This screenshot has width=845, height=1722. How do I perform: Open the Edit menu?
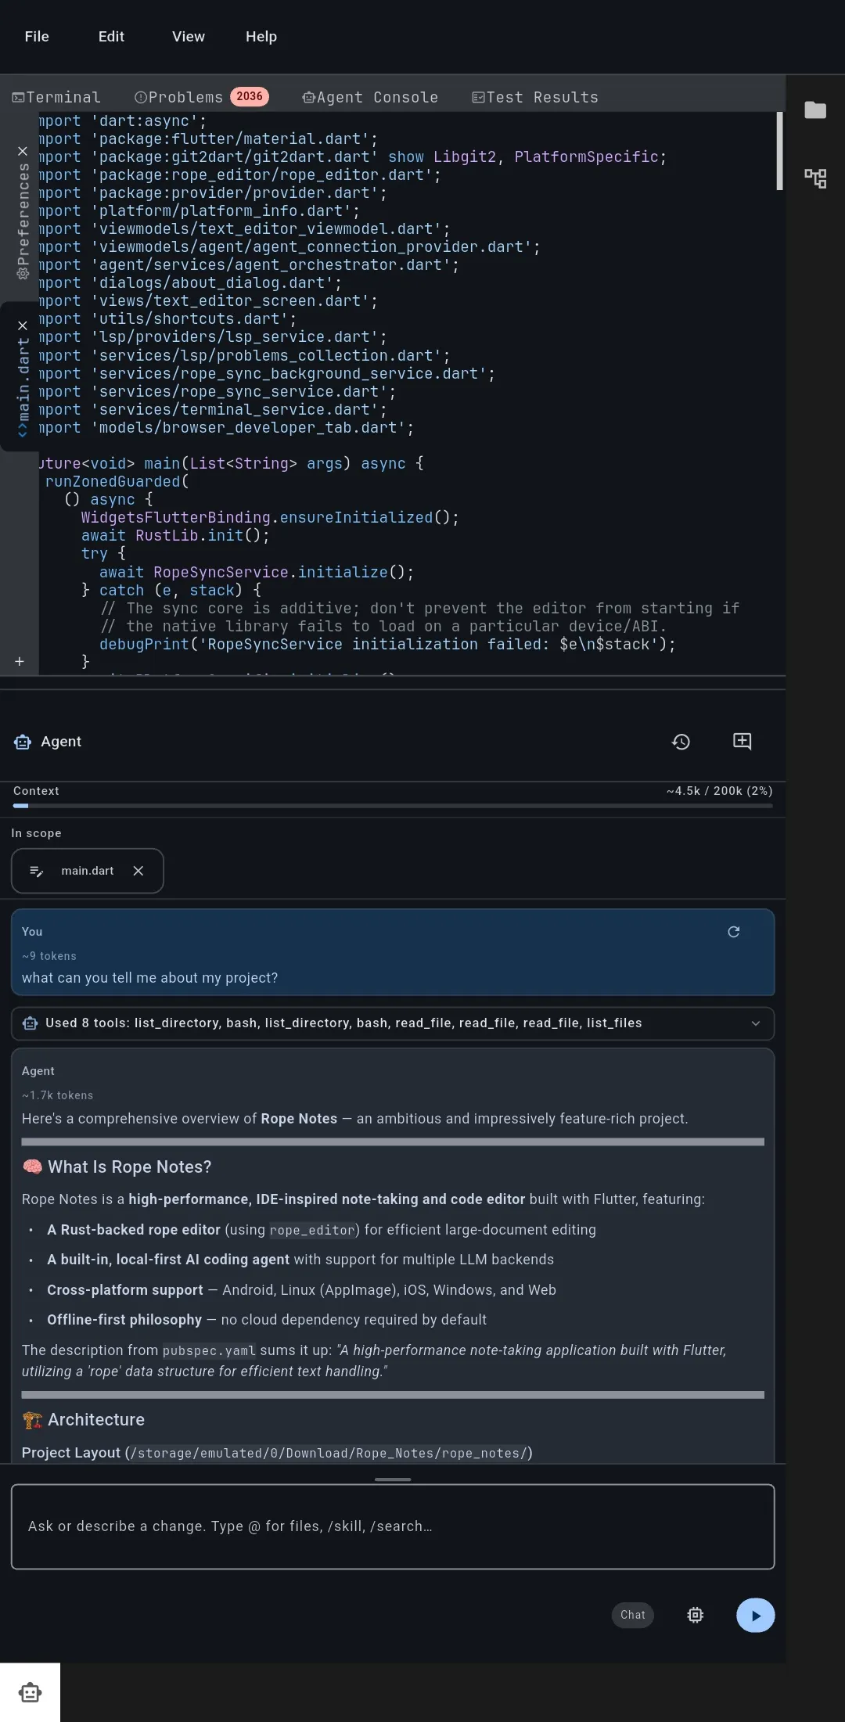coord(111,37)
